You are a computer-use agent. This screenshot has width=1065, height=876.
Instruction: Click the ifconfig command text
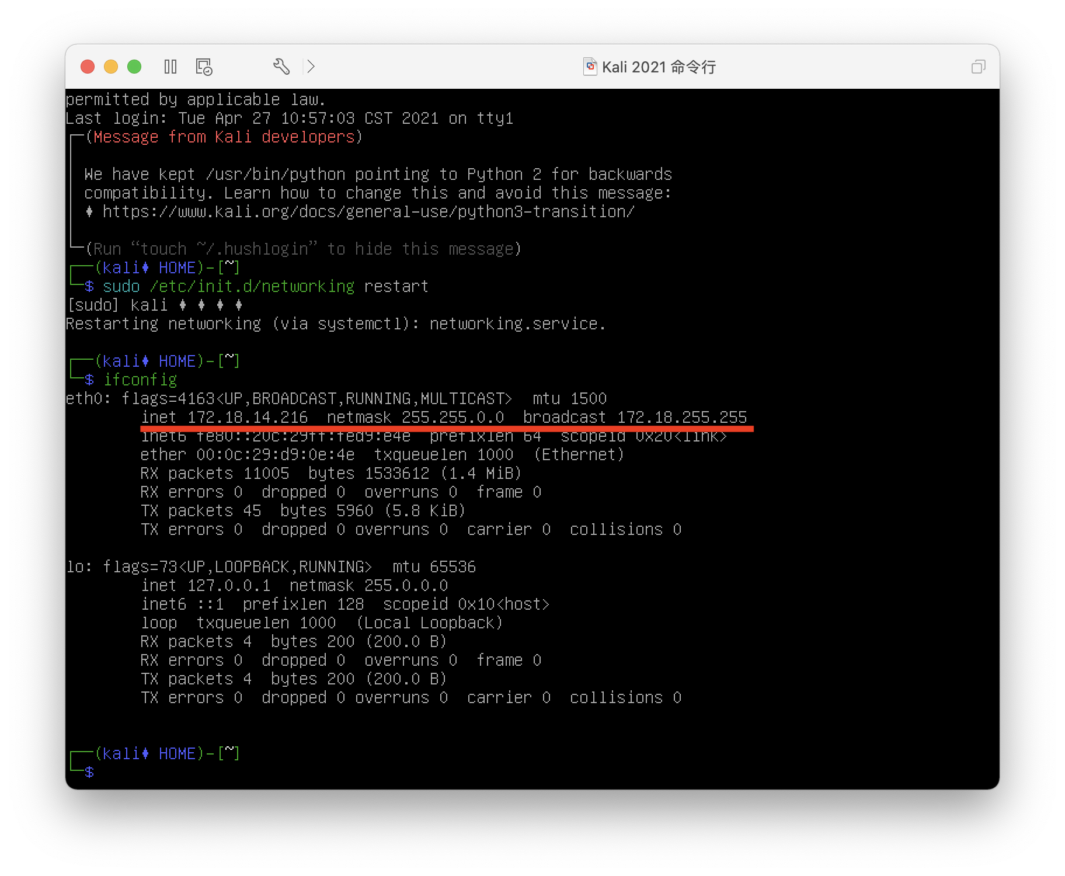(140, 380)
